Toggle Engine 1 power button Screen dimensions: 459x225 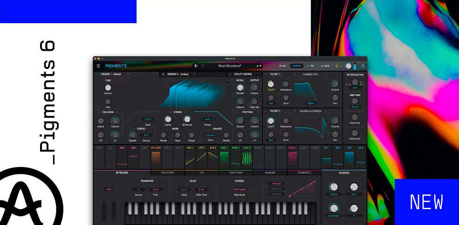point(97,74)
